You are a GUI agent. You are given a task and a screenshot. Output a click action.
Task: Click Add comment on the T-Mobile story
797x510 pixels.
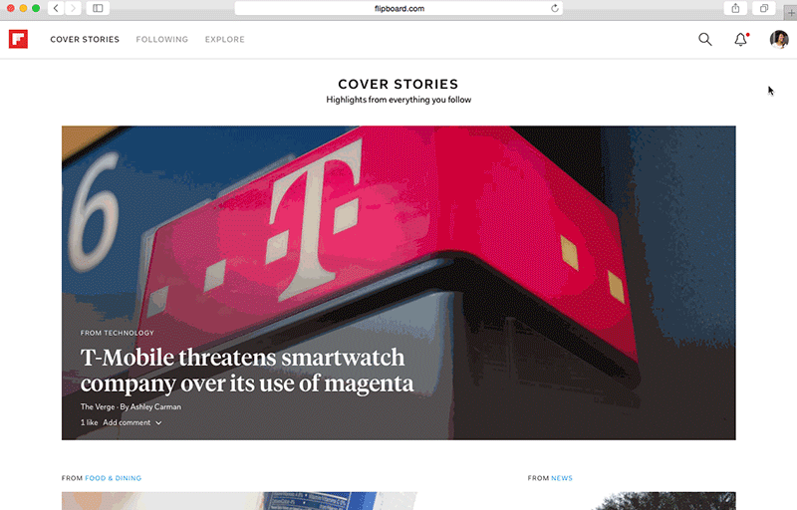[127, 422]
